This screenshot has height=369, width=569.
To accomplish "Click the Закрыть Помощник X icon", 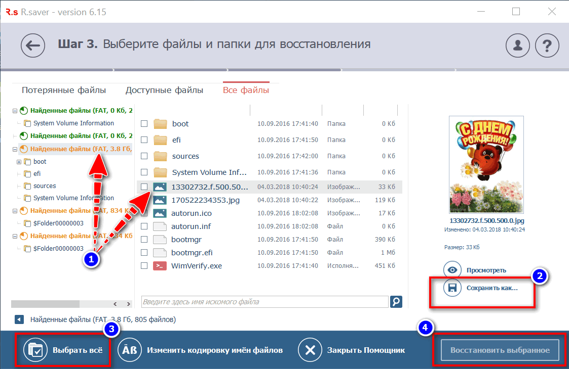I will click(x=310, y=350).
